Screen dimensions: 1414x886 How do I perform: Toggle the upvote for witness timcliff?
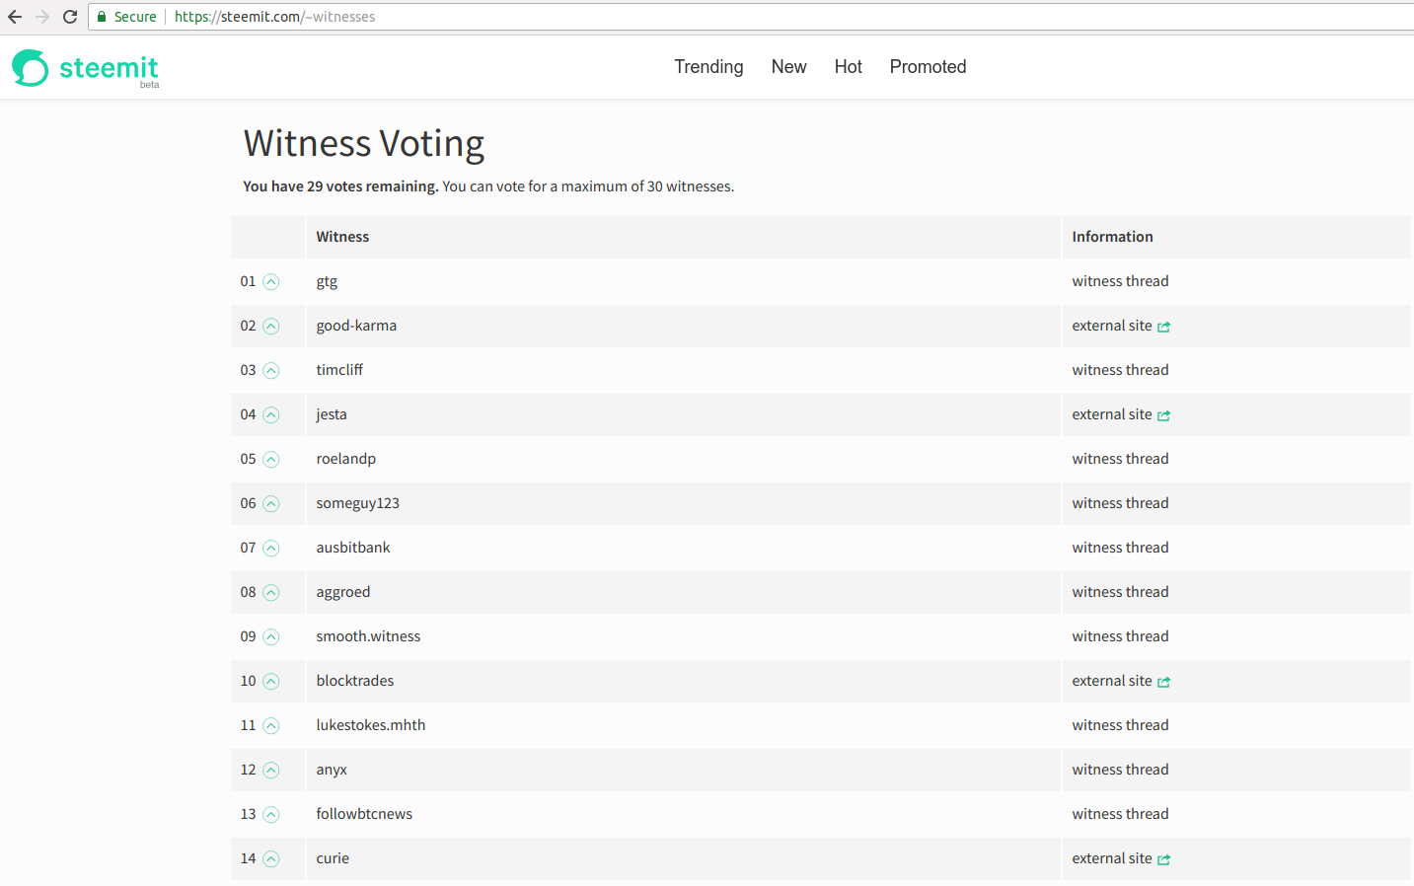coord(271,371)
